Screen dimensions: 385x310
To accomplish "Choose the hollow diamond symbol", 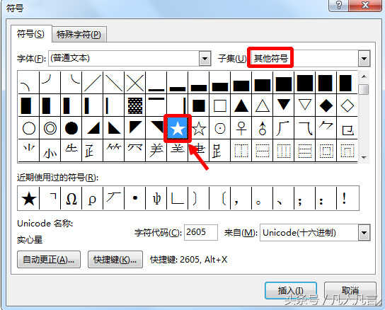I will [x=347, y=105].
